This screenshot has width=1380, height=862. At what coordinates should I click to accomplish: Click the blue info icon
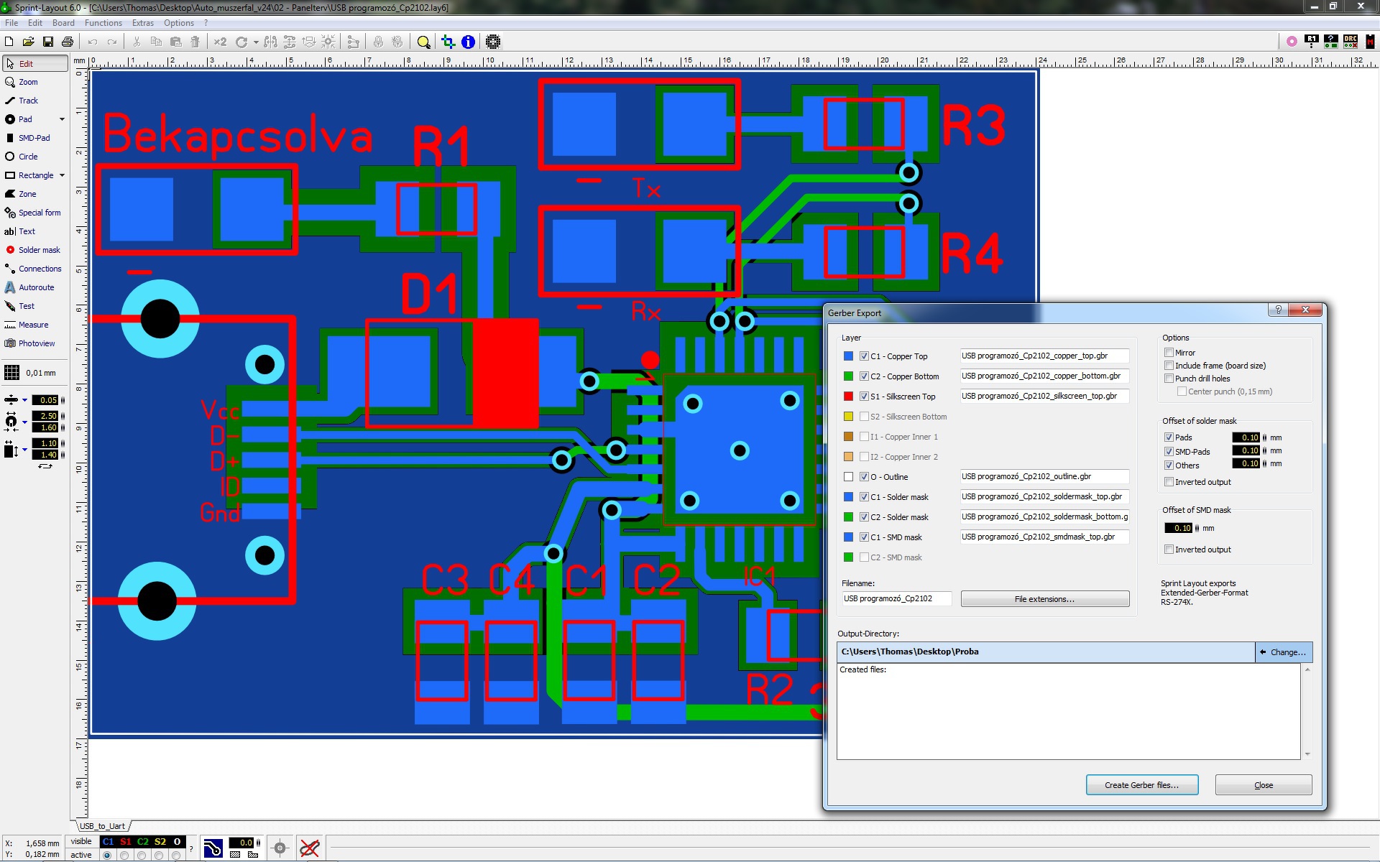pos(468,42)
